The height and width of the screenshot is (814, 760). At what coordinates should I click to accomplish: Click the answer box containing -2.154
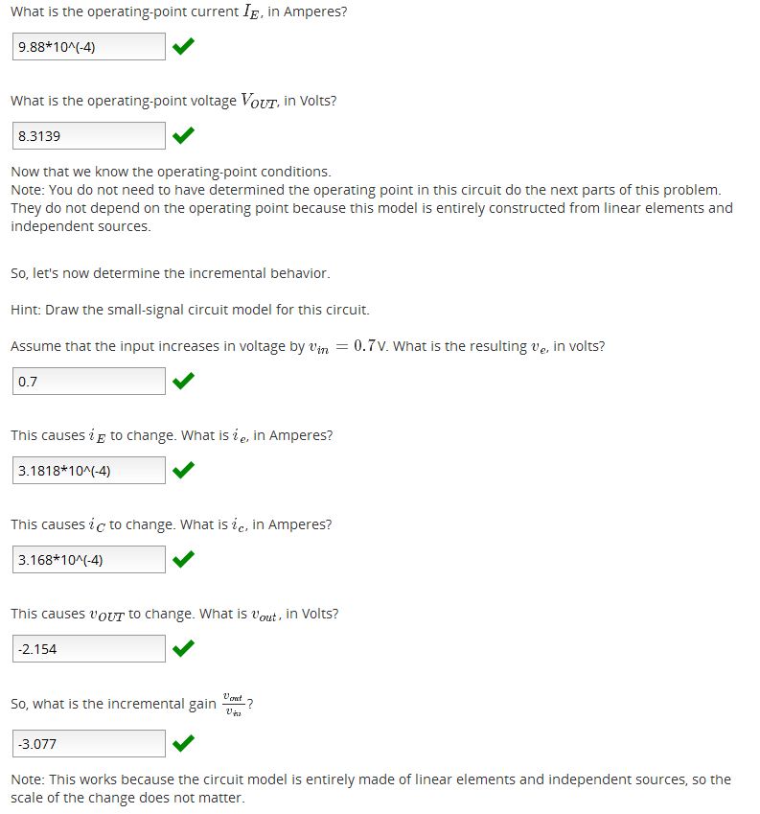pos(89,649)
